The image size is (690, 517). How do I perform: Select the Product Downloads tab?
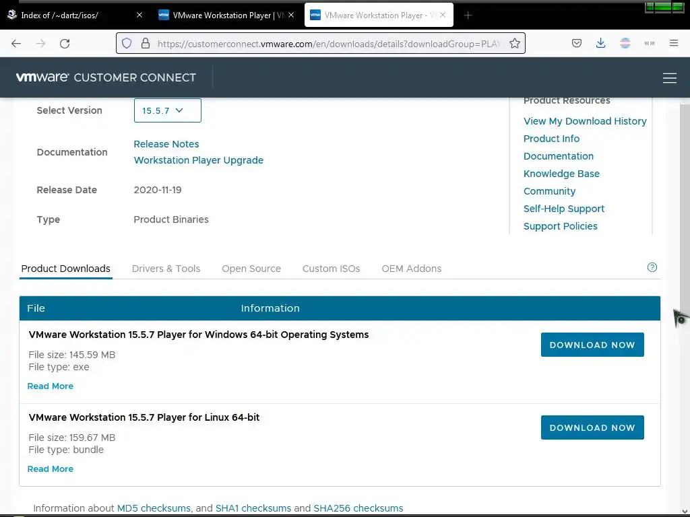[65, 269]
